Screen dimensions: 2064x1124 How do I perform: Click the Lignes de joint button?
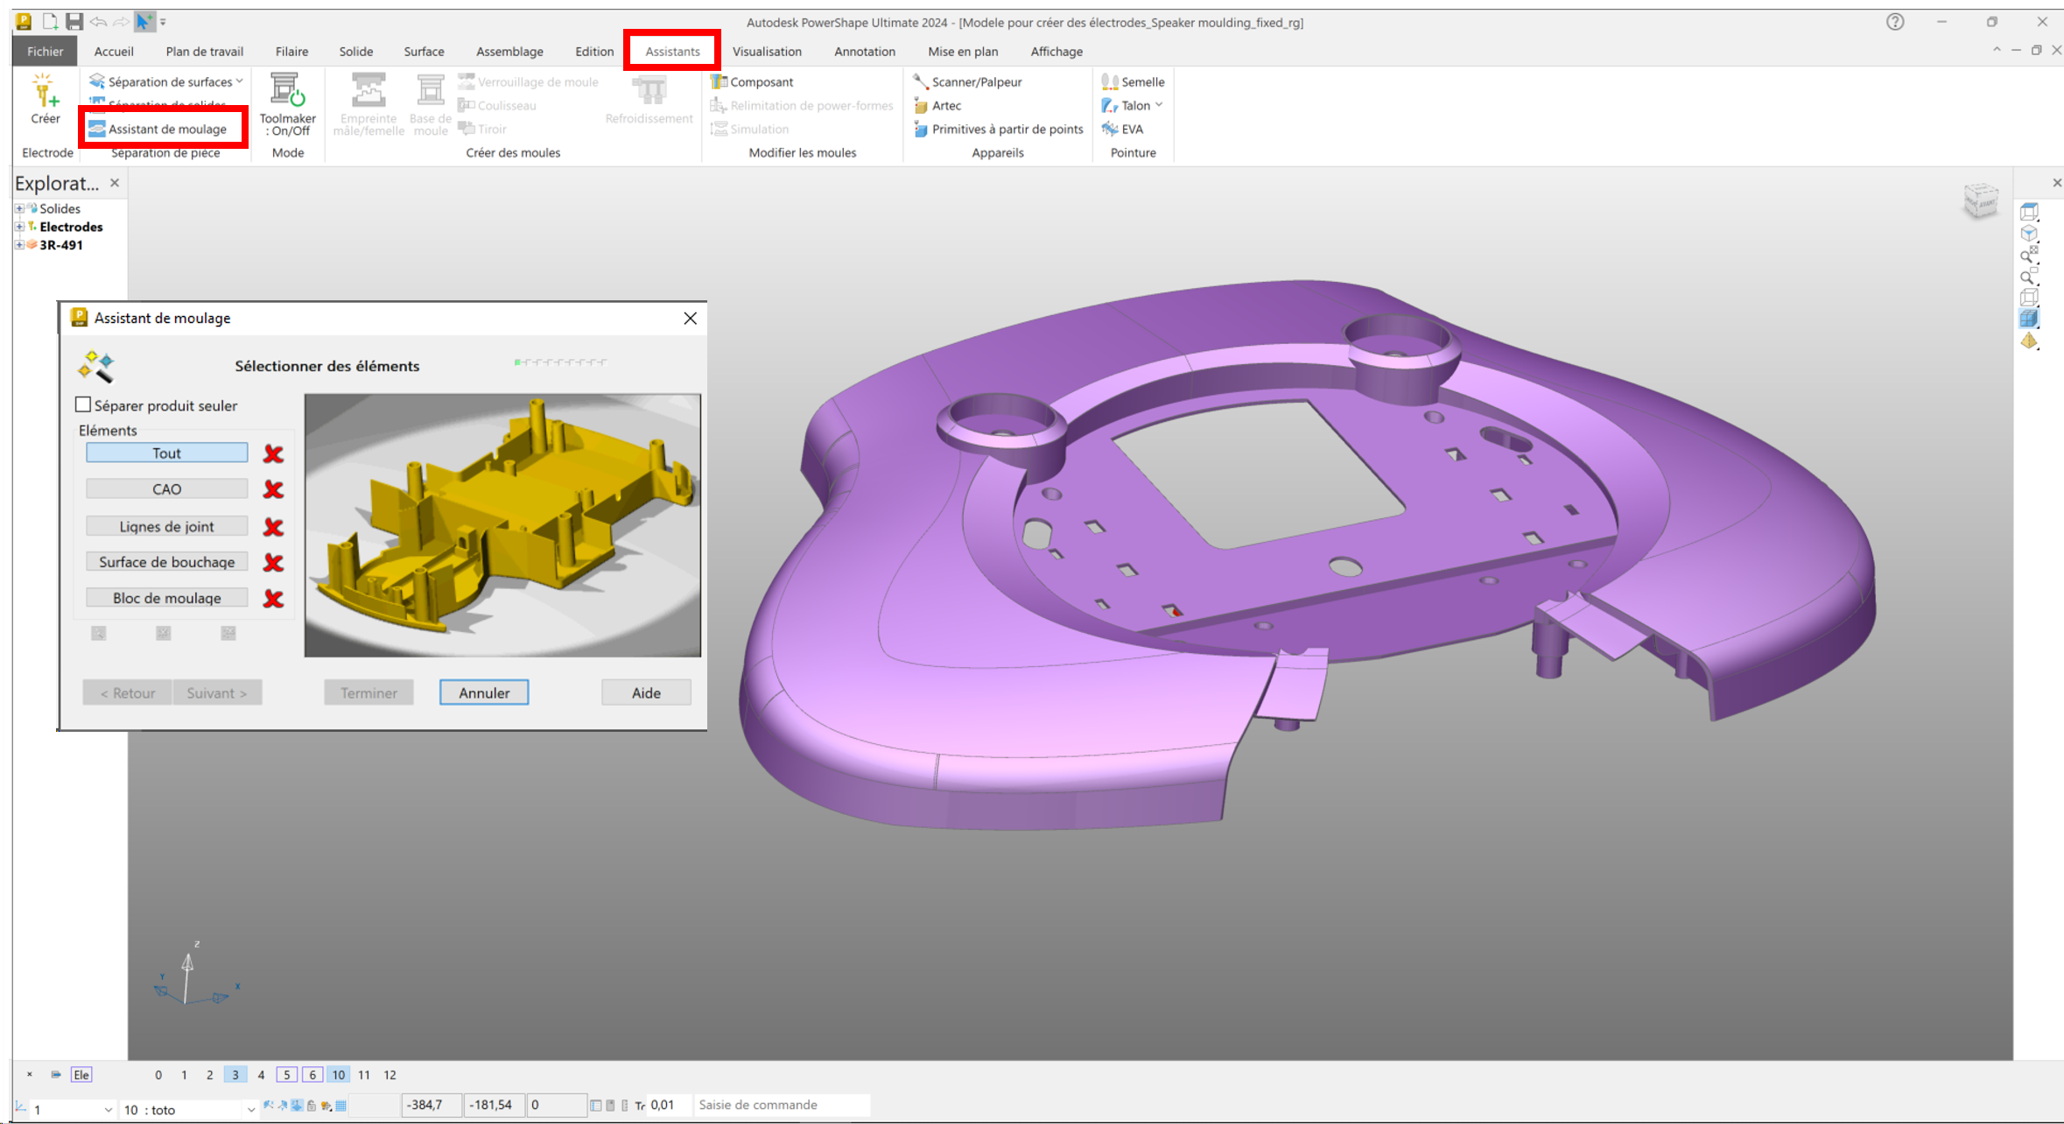(166, 526)
